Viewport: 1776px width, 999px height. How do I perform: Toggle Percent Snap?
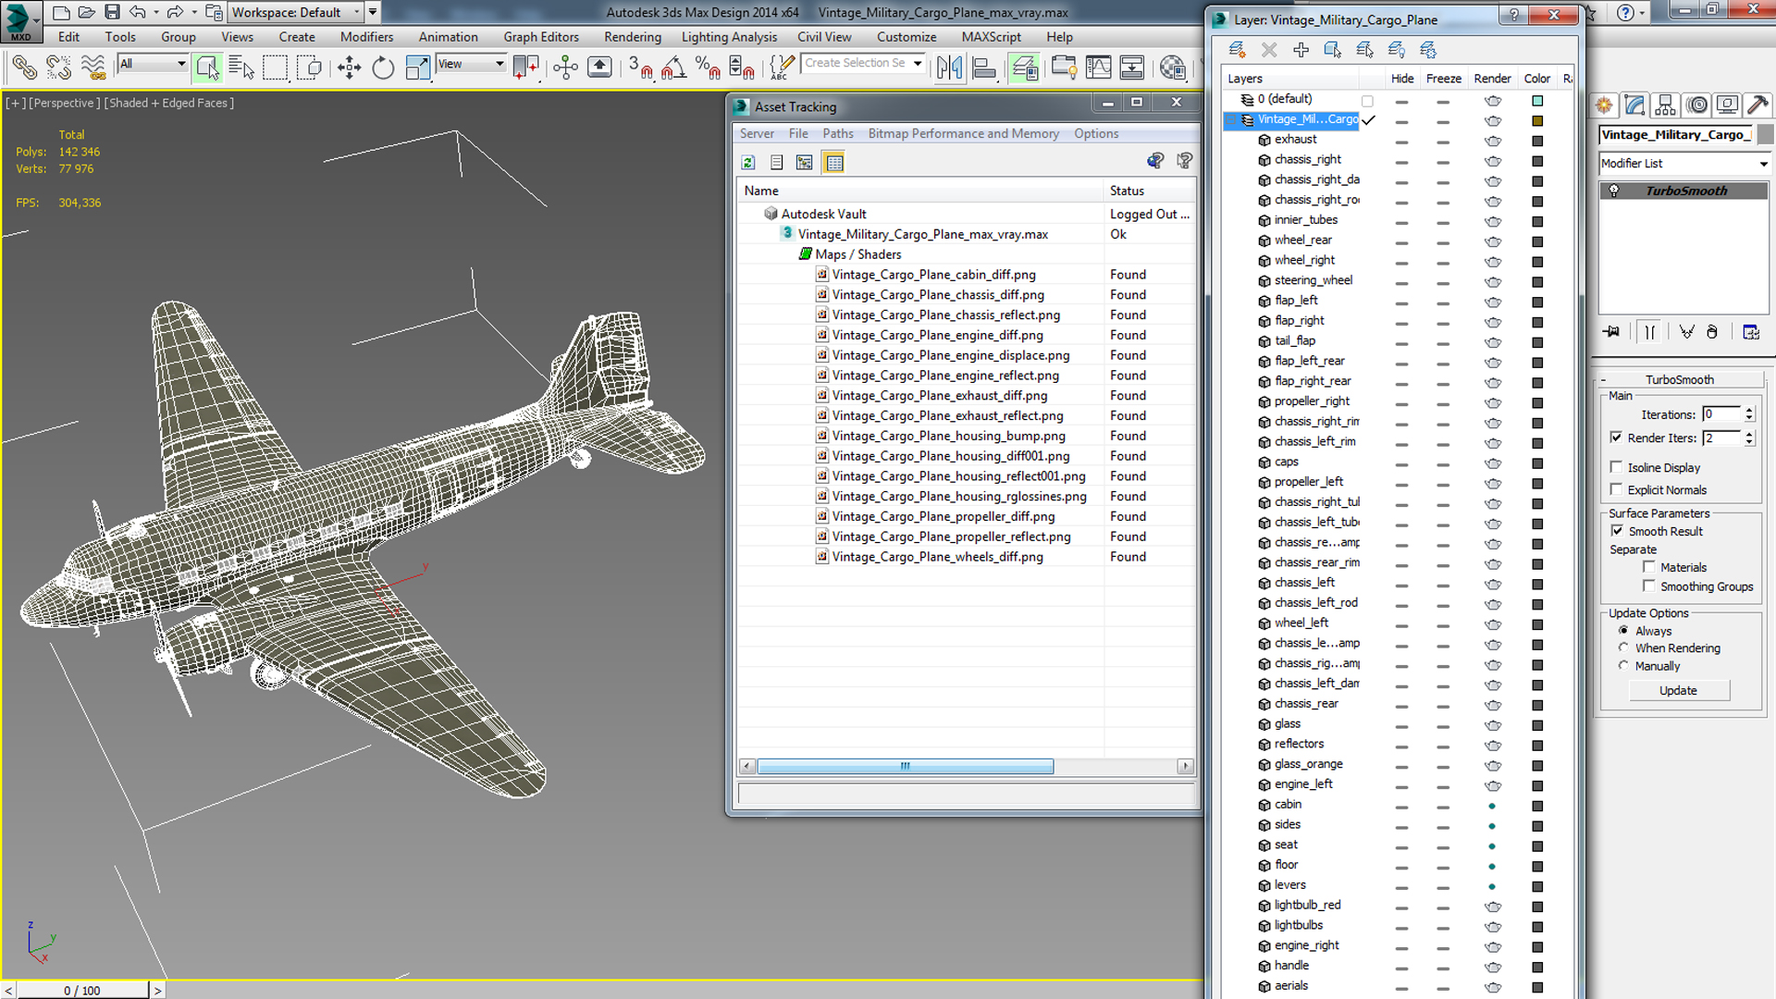(708, 68)
